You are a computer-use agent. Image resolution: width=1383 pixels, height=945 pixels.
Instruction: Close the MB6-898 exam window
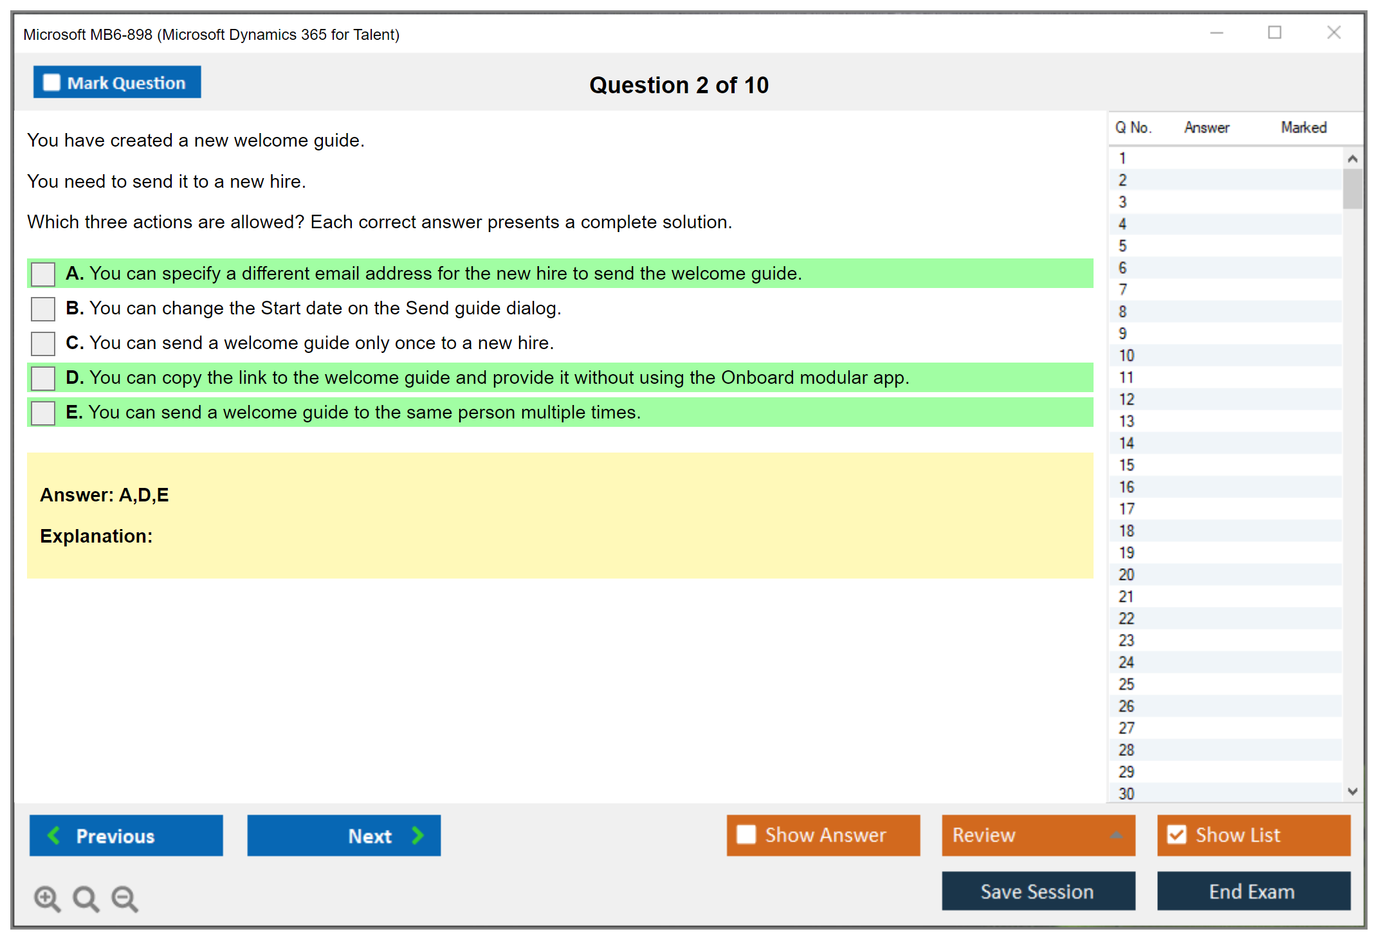point(1333,33)
